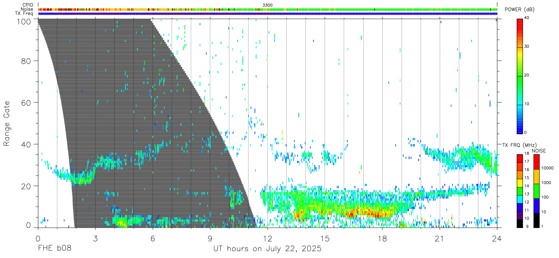
Task: Click the 24 hour tick label
Action: [x=497, y=238]
